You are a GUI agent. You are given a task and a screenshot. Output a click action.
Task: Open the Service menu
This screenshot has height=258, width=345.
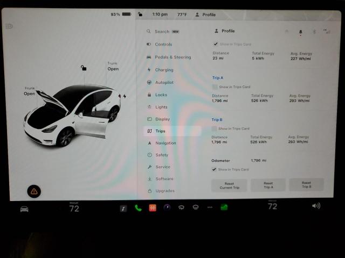(x=159, y=167)
